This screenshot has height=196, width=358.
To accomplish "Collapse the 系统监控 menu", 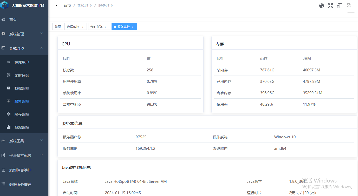I will (x=42, y=48).
